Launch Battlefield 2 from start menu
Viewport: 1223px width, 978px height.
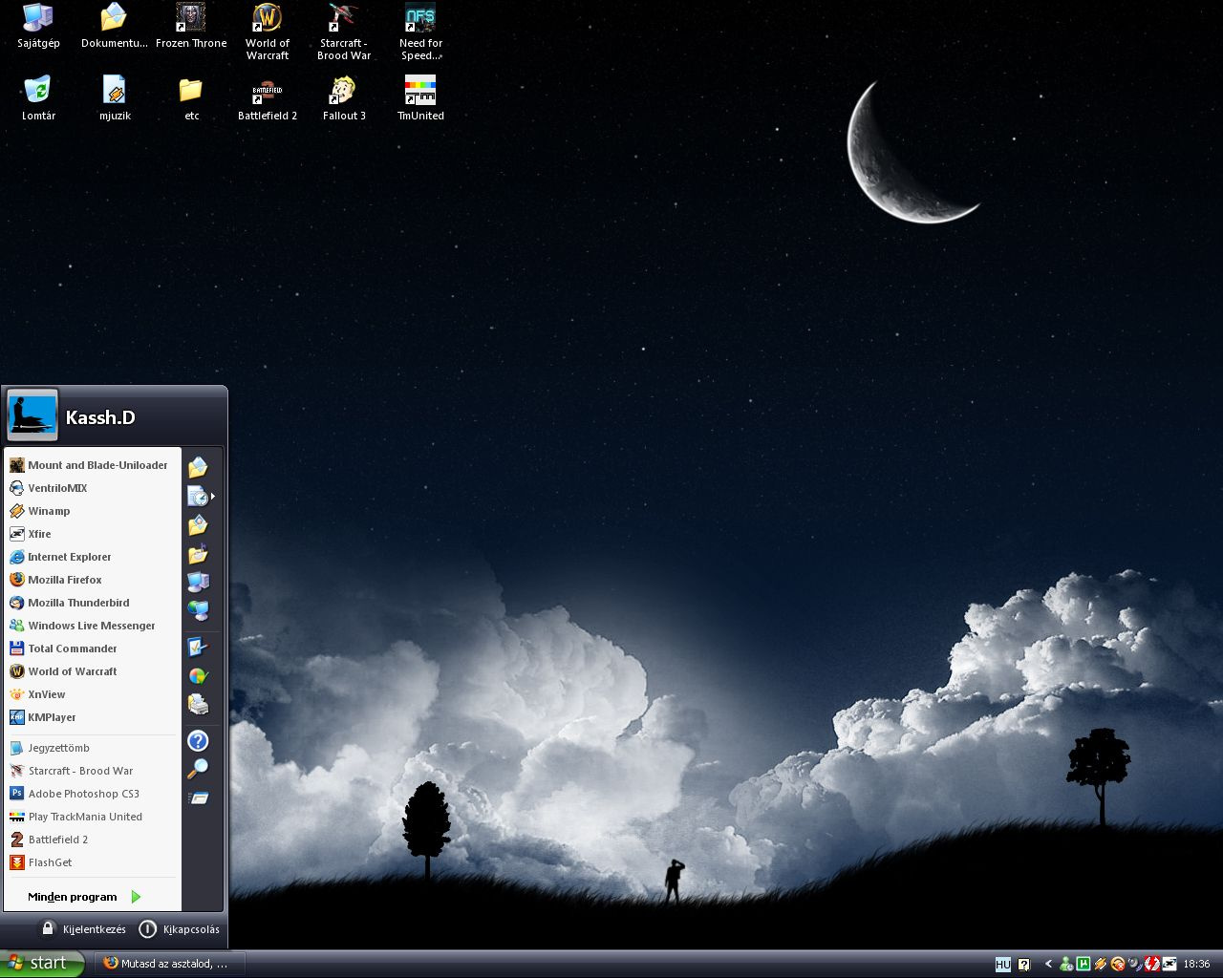pos(92,840)
